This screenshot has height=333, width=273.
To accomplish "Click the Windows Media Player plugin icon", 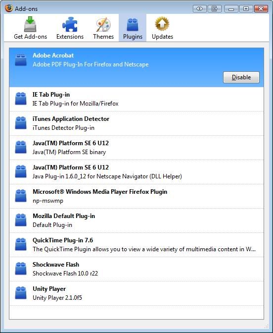I will click(x=21, y=196).
